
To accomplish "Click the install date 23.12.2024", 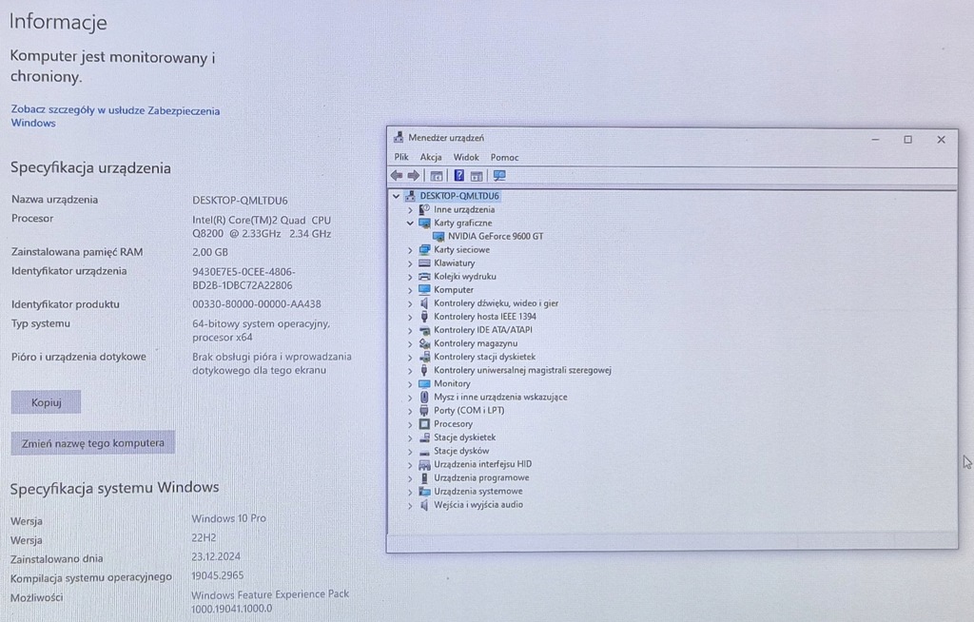I will 216,556.
